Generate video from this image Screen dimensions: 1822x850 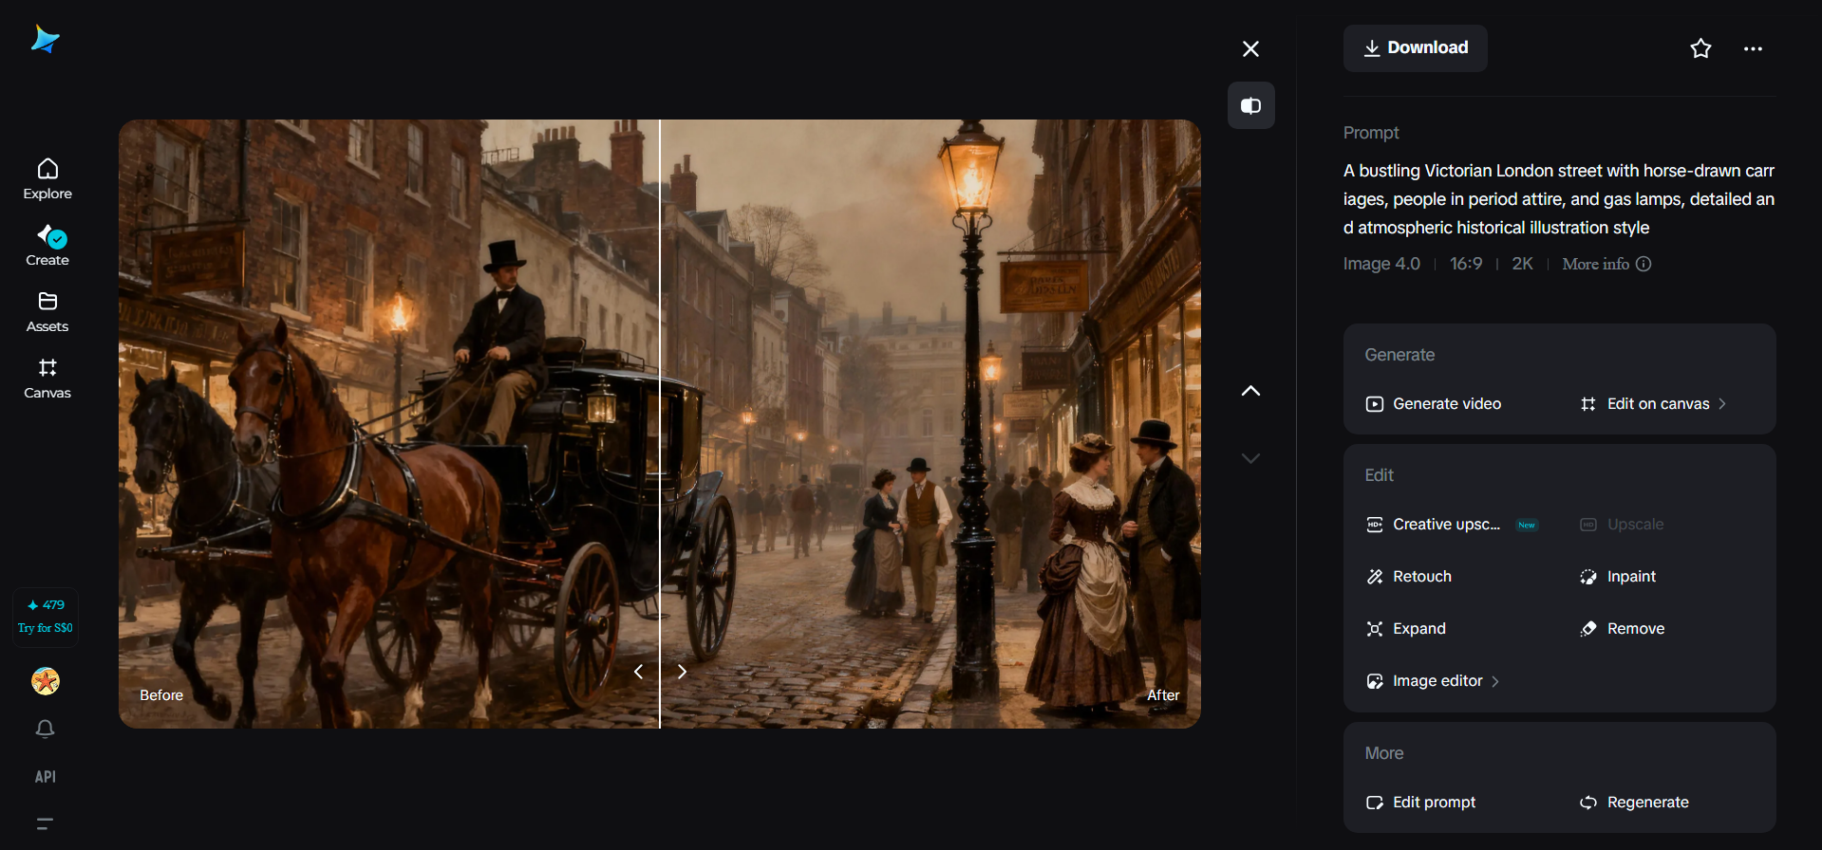[x=1433, y=404]
